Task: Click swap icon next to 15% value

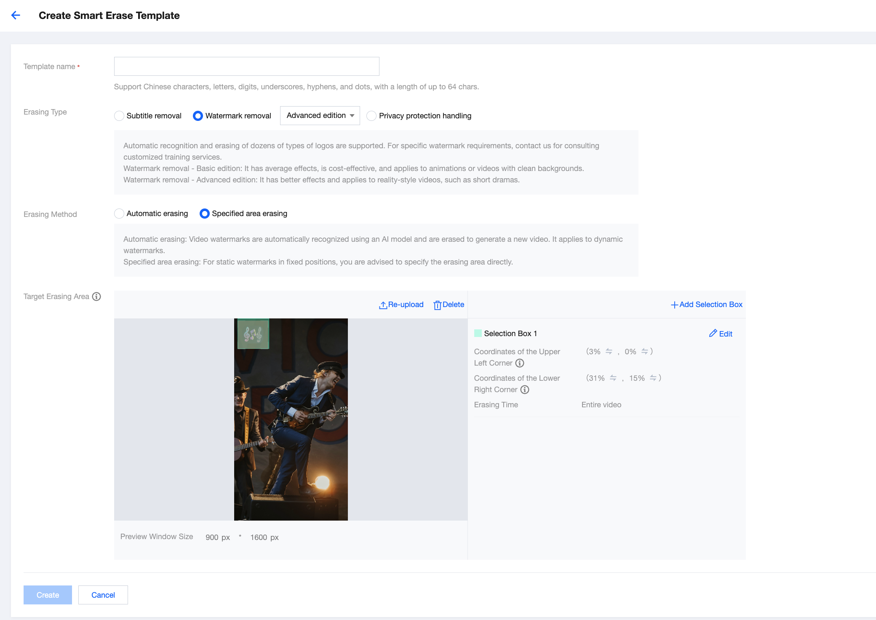Action: 653,378
